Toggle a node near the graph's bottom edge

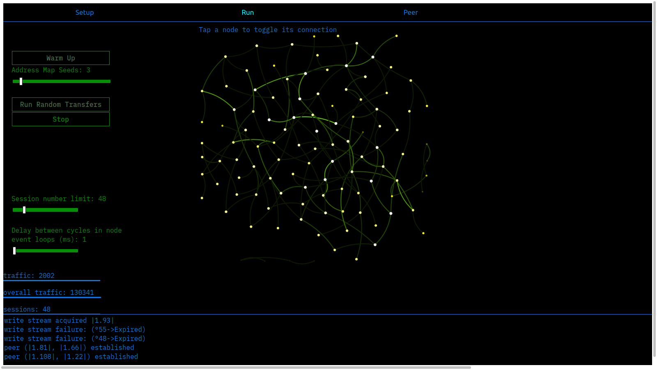point(357,259)
